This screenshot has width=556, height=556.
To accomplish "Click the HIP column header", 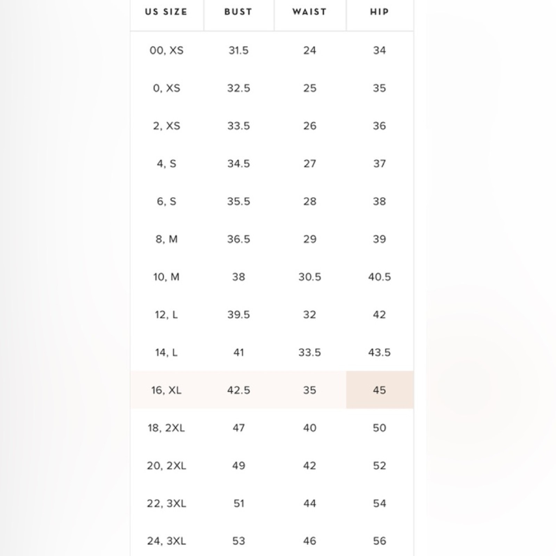I will coord(379,12).
